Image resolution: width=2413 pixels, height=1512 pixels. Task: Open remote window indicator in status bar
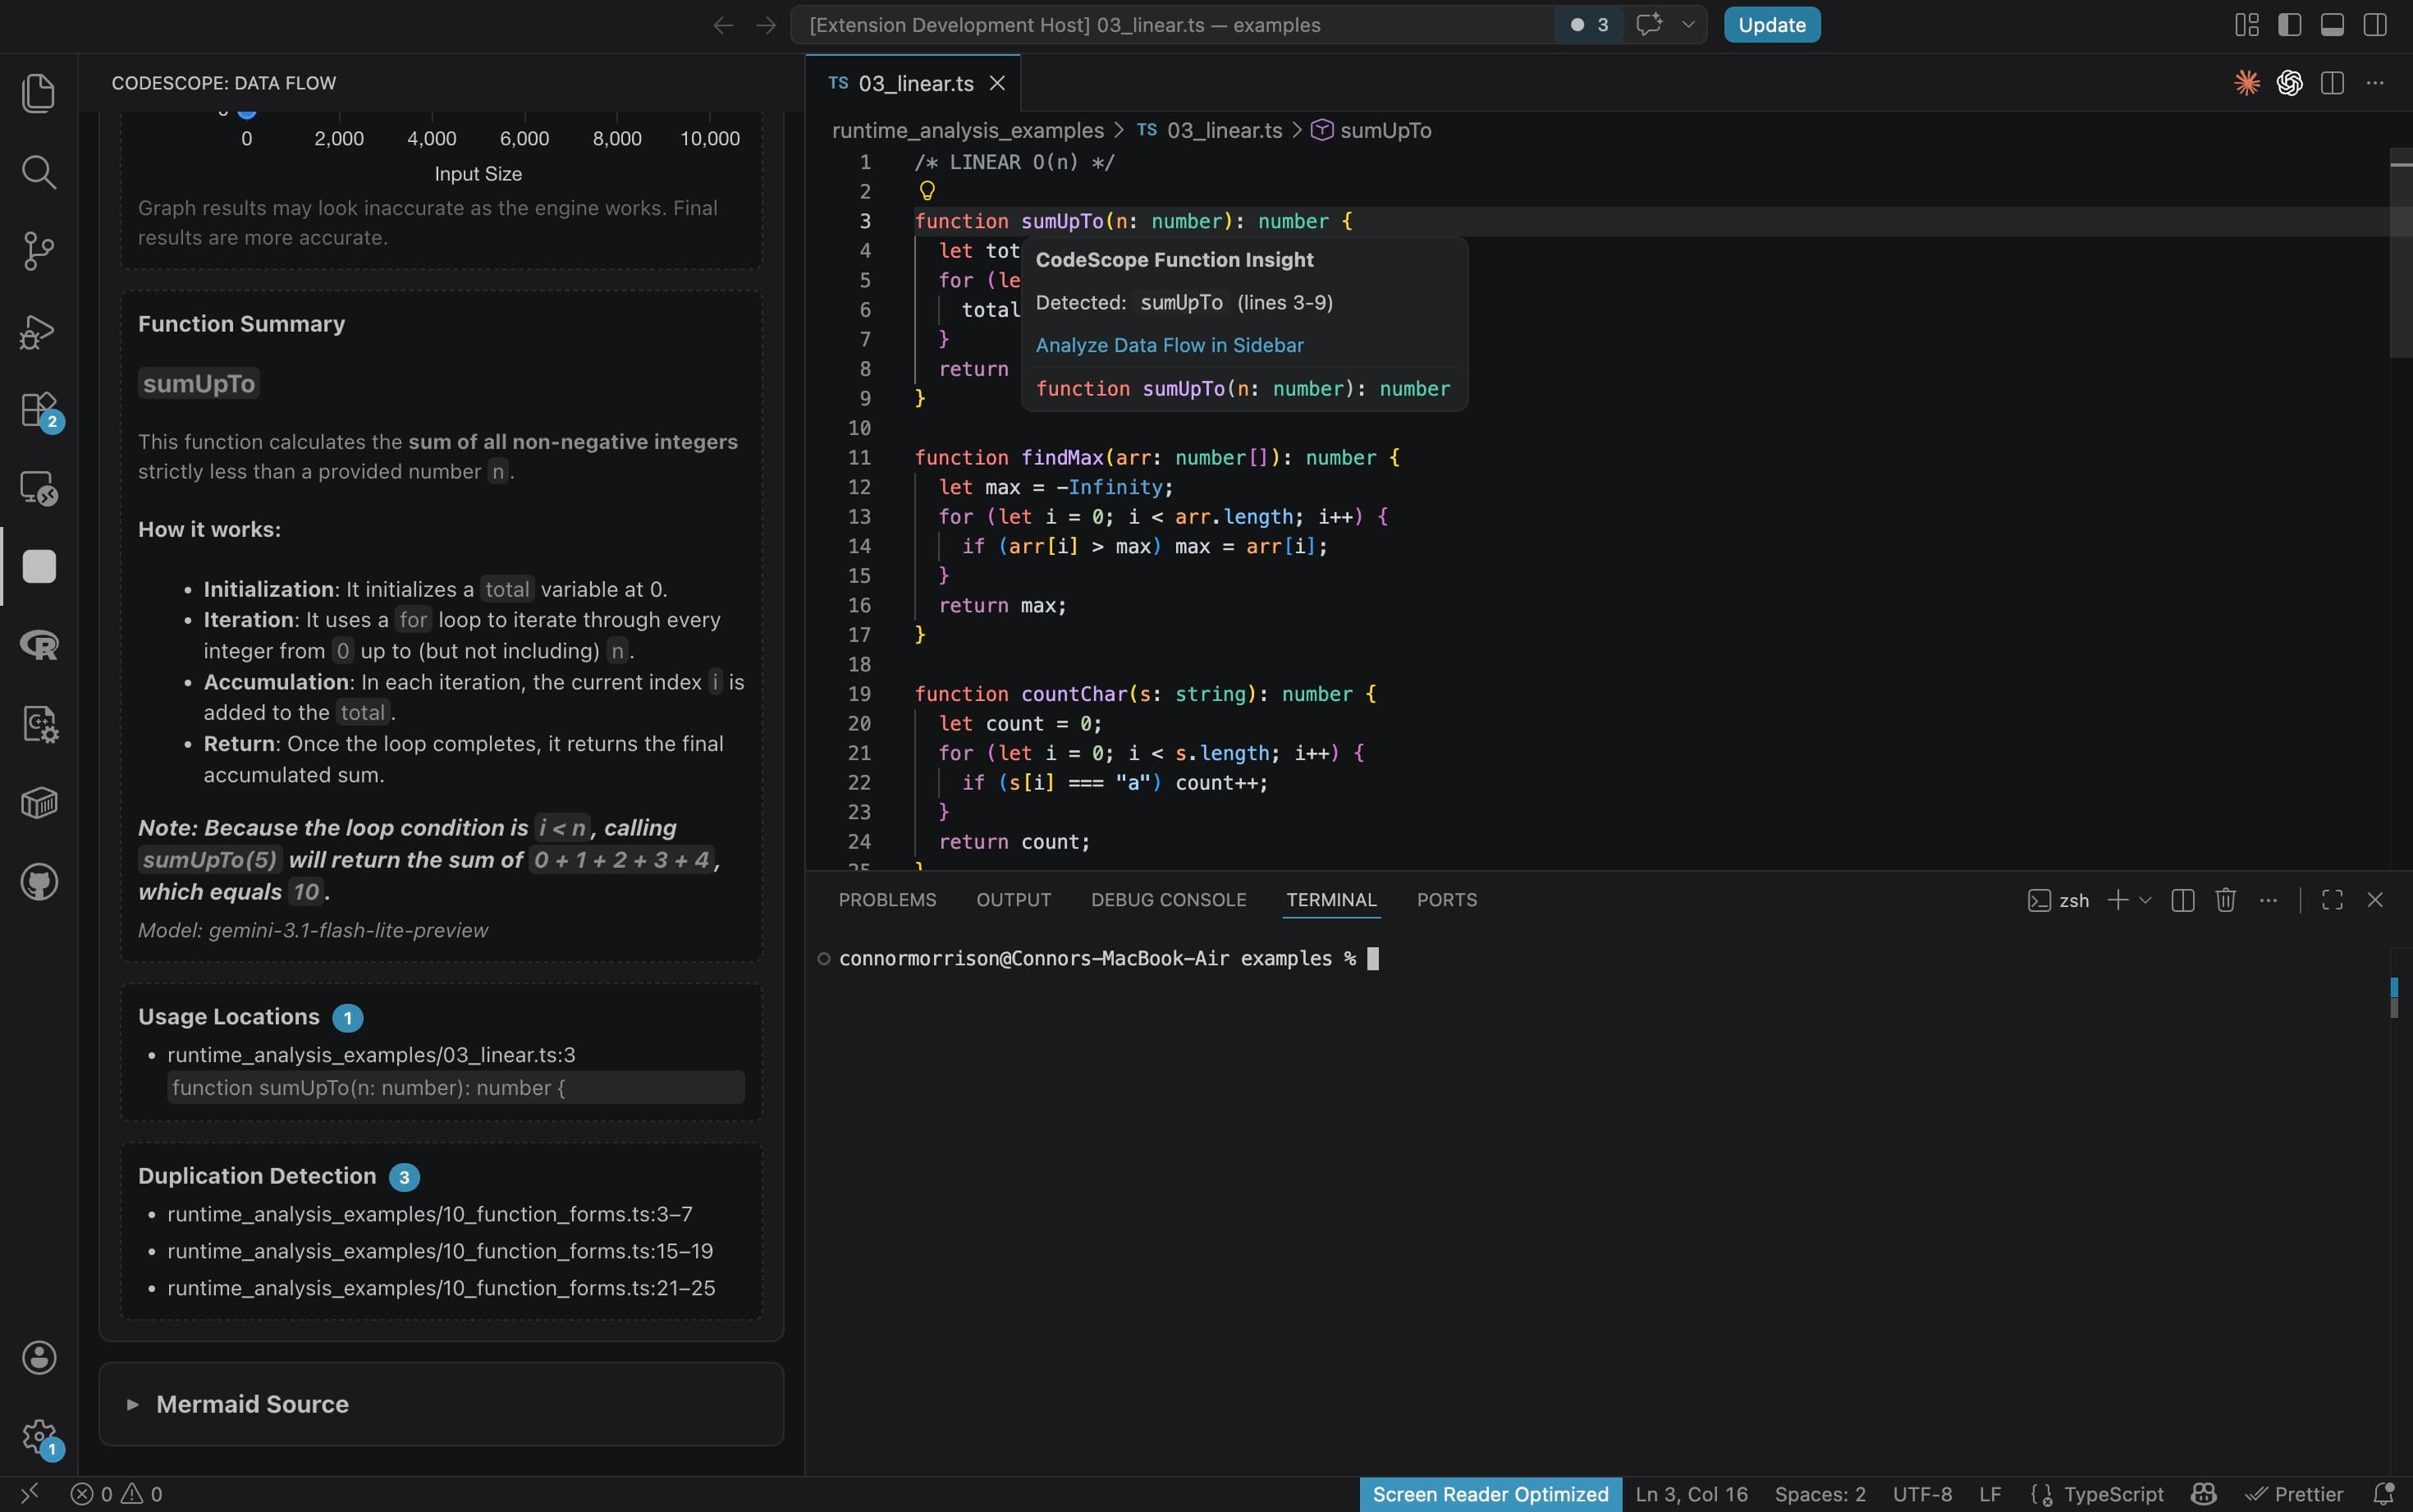pyautogui.click(x=29, y=1494)
